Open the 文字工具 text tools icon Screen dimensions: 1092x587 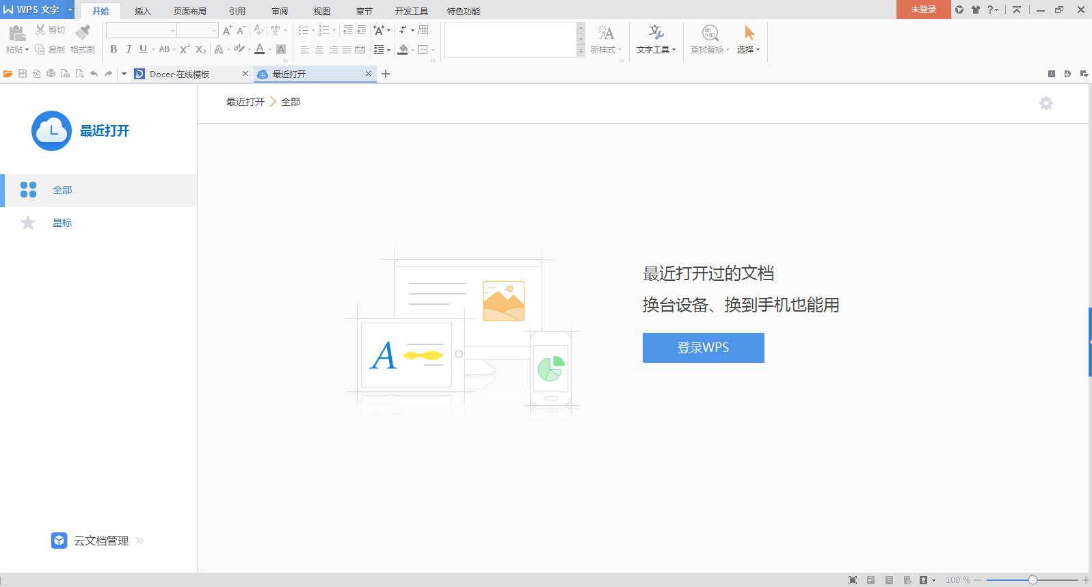coord(656,33)
